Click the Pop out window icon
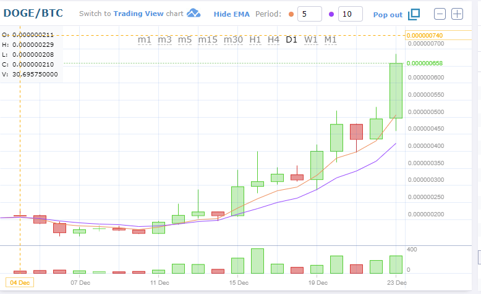Image resolution: width=481 pixels, height=294 pixels. (x=414, y=14)
